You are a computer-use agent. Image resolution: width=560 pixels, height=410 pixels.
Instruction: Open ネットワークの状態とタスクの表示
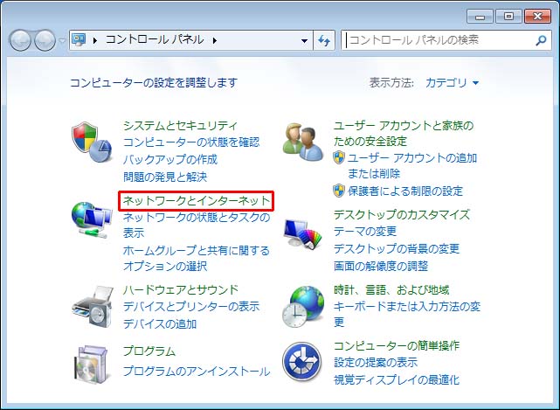[x=196, y=225]
